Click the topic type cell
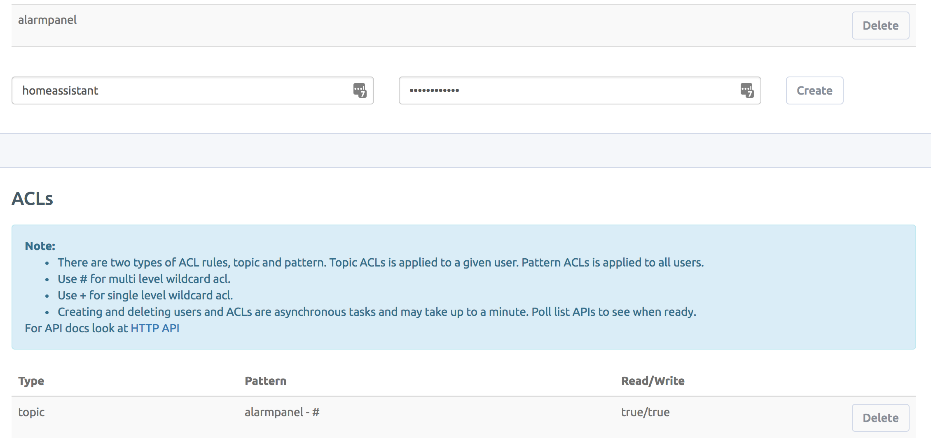Viewport: 931px width, 438px height. [31, 412]
